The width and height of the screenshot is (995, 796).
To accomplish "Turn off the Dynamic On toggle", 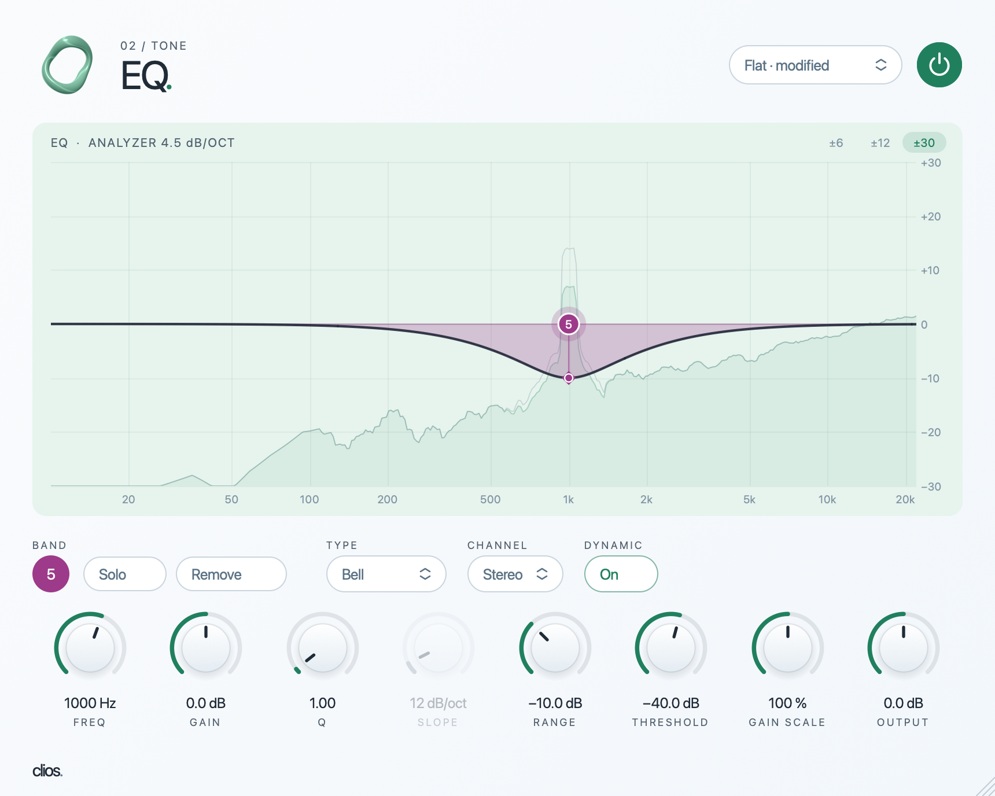I will (621, 574).
